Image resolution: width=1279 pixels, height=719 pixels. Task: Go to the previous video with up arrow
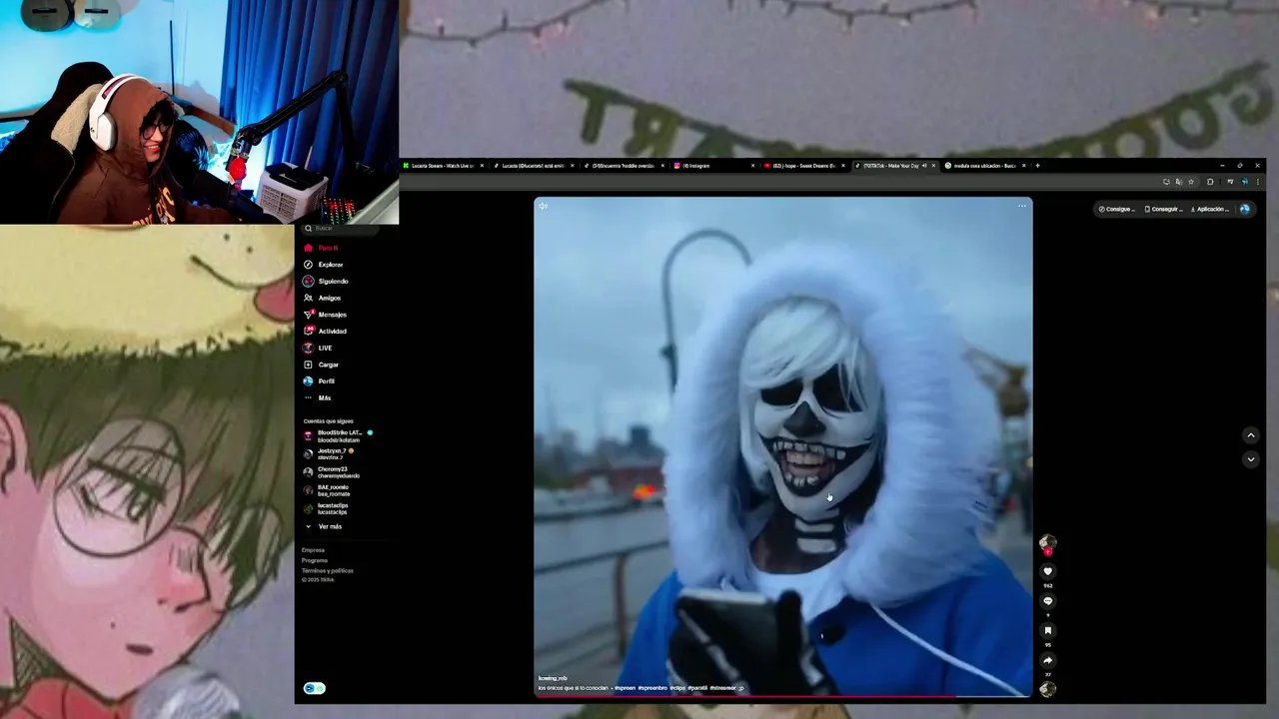pos(1250,435)
